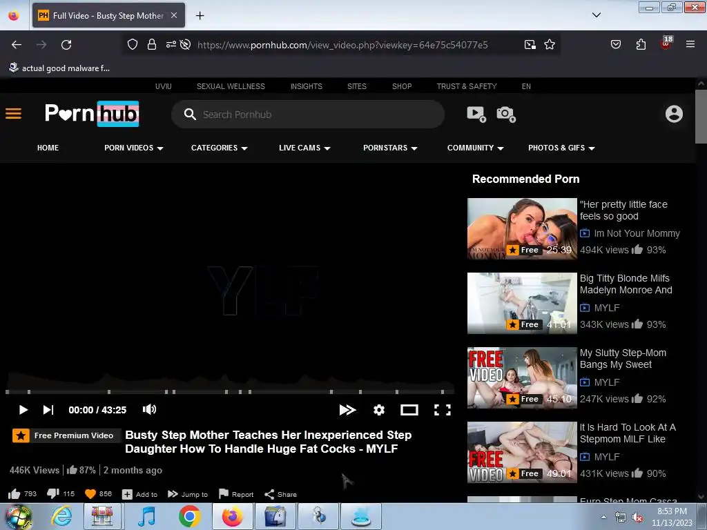Click the fast-forward double arrow button
Viewport: 707px width, 530px height.
tap(347, 410)
